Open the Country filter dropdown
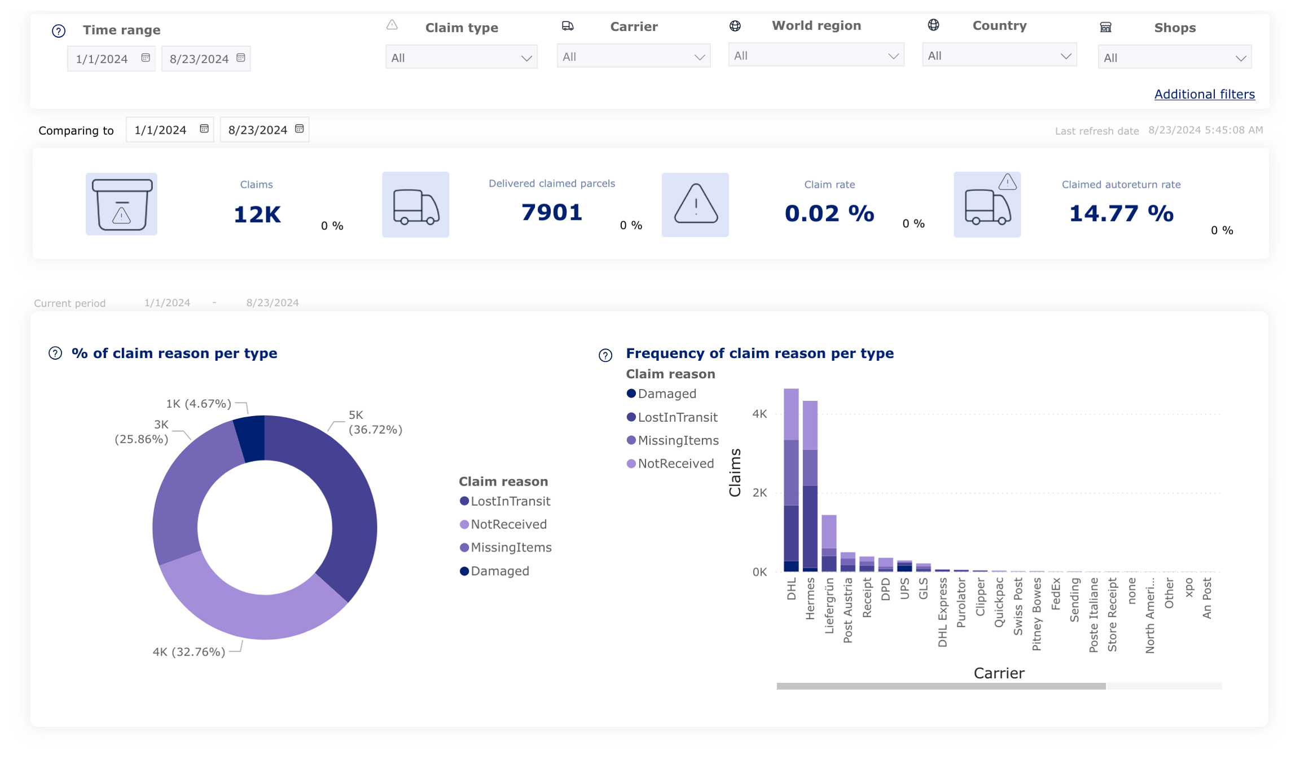Screen dimensions: 1300x760 click(x=999, y=55)
